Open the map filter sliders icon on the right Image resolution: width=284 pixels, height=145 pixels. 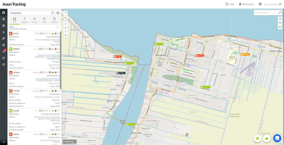(x=280, y=23)
